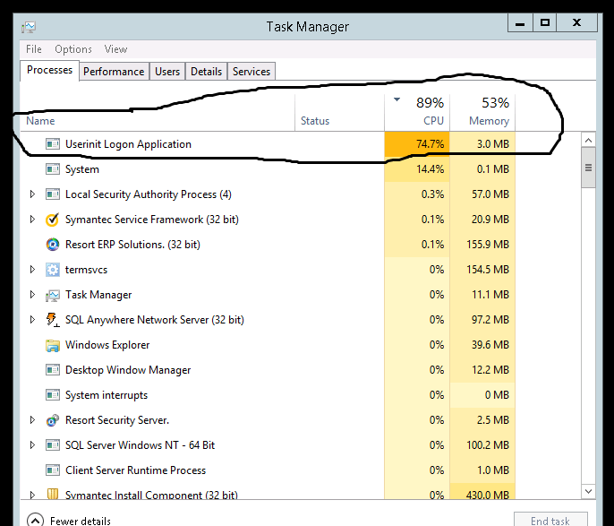Select the Processes tab
This screenshot has height=526, width=614.
pos(50,70)
